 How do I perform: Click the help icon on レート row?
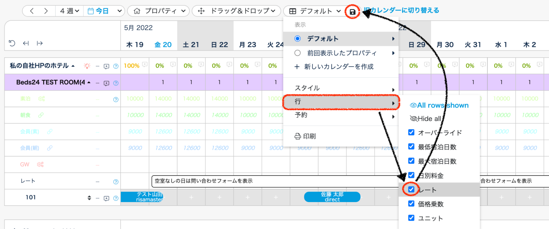116,181
